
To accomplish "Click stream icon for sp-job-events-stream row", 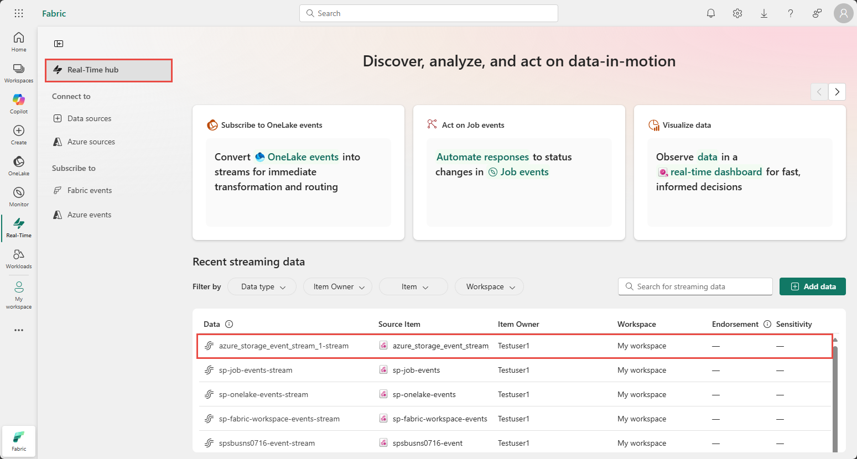I will click(209, 370).
